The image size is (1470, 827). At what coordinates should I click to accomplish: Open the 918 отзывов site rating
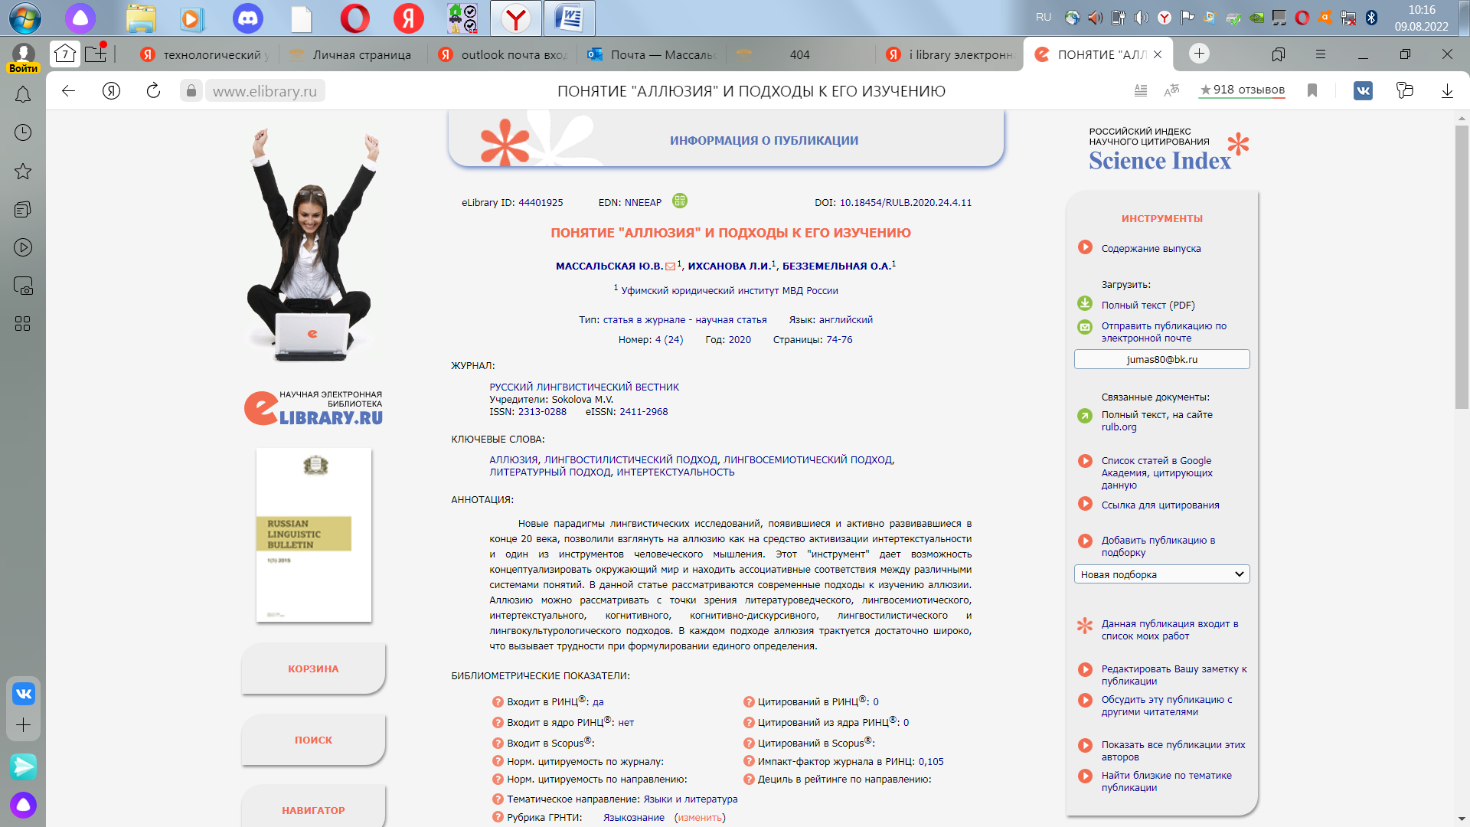1242,90
